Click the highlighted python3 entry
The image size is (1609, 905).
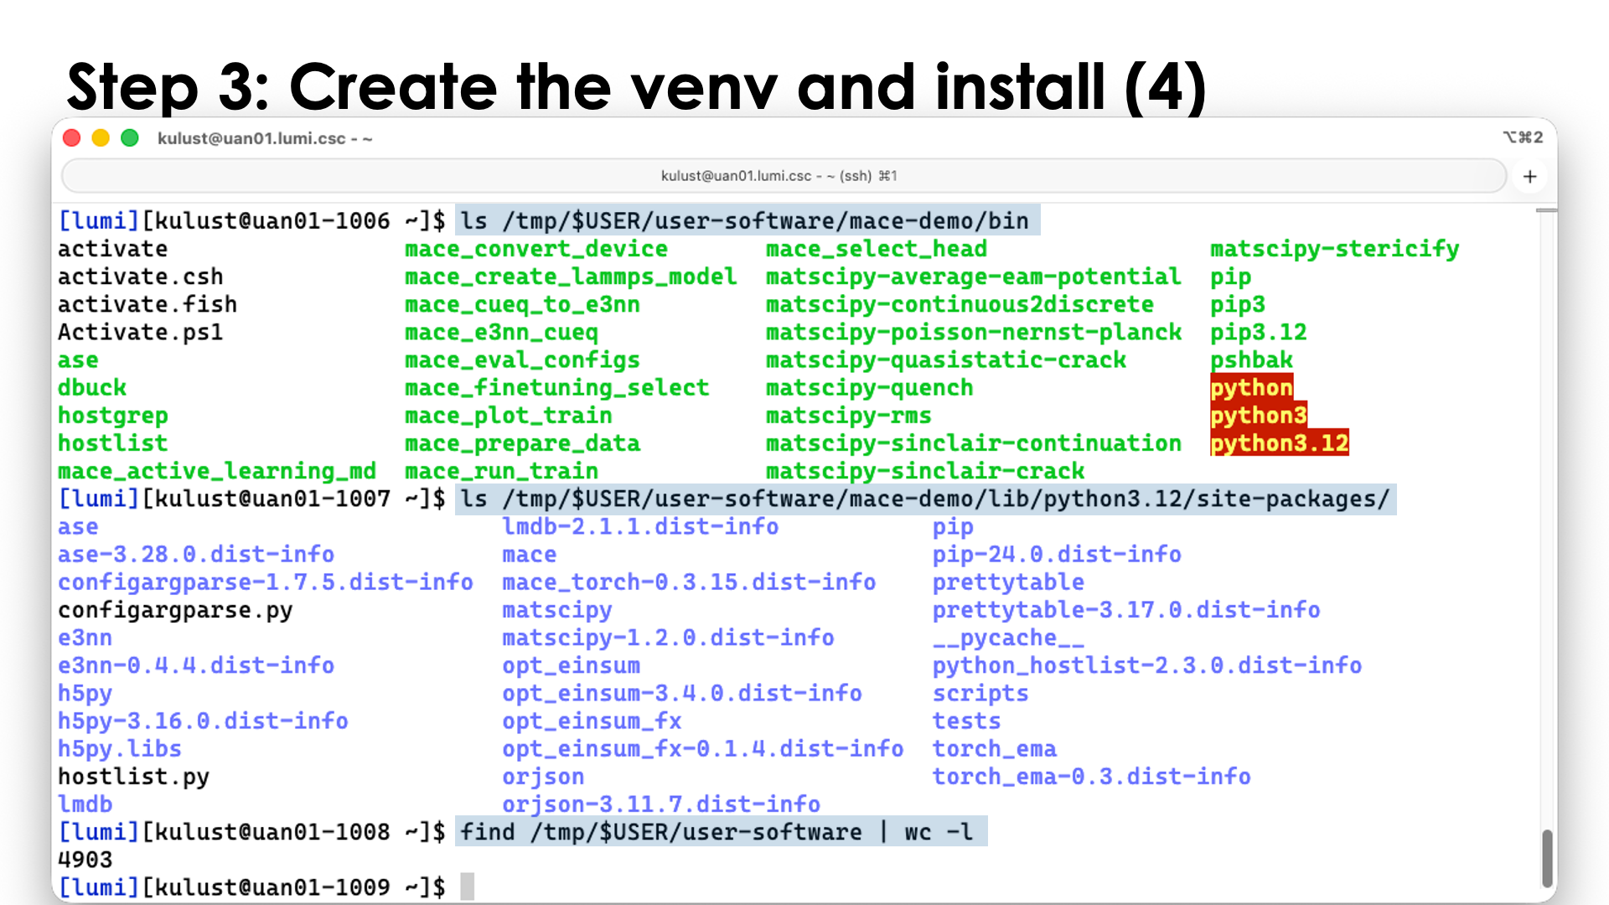point(1259,415)
